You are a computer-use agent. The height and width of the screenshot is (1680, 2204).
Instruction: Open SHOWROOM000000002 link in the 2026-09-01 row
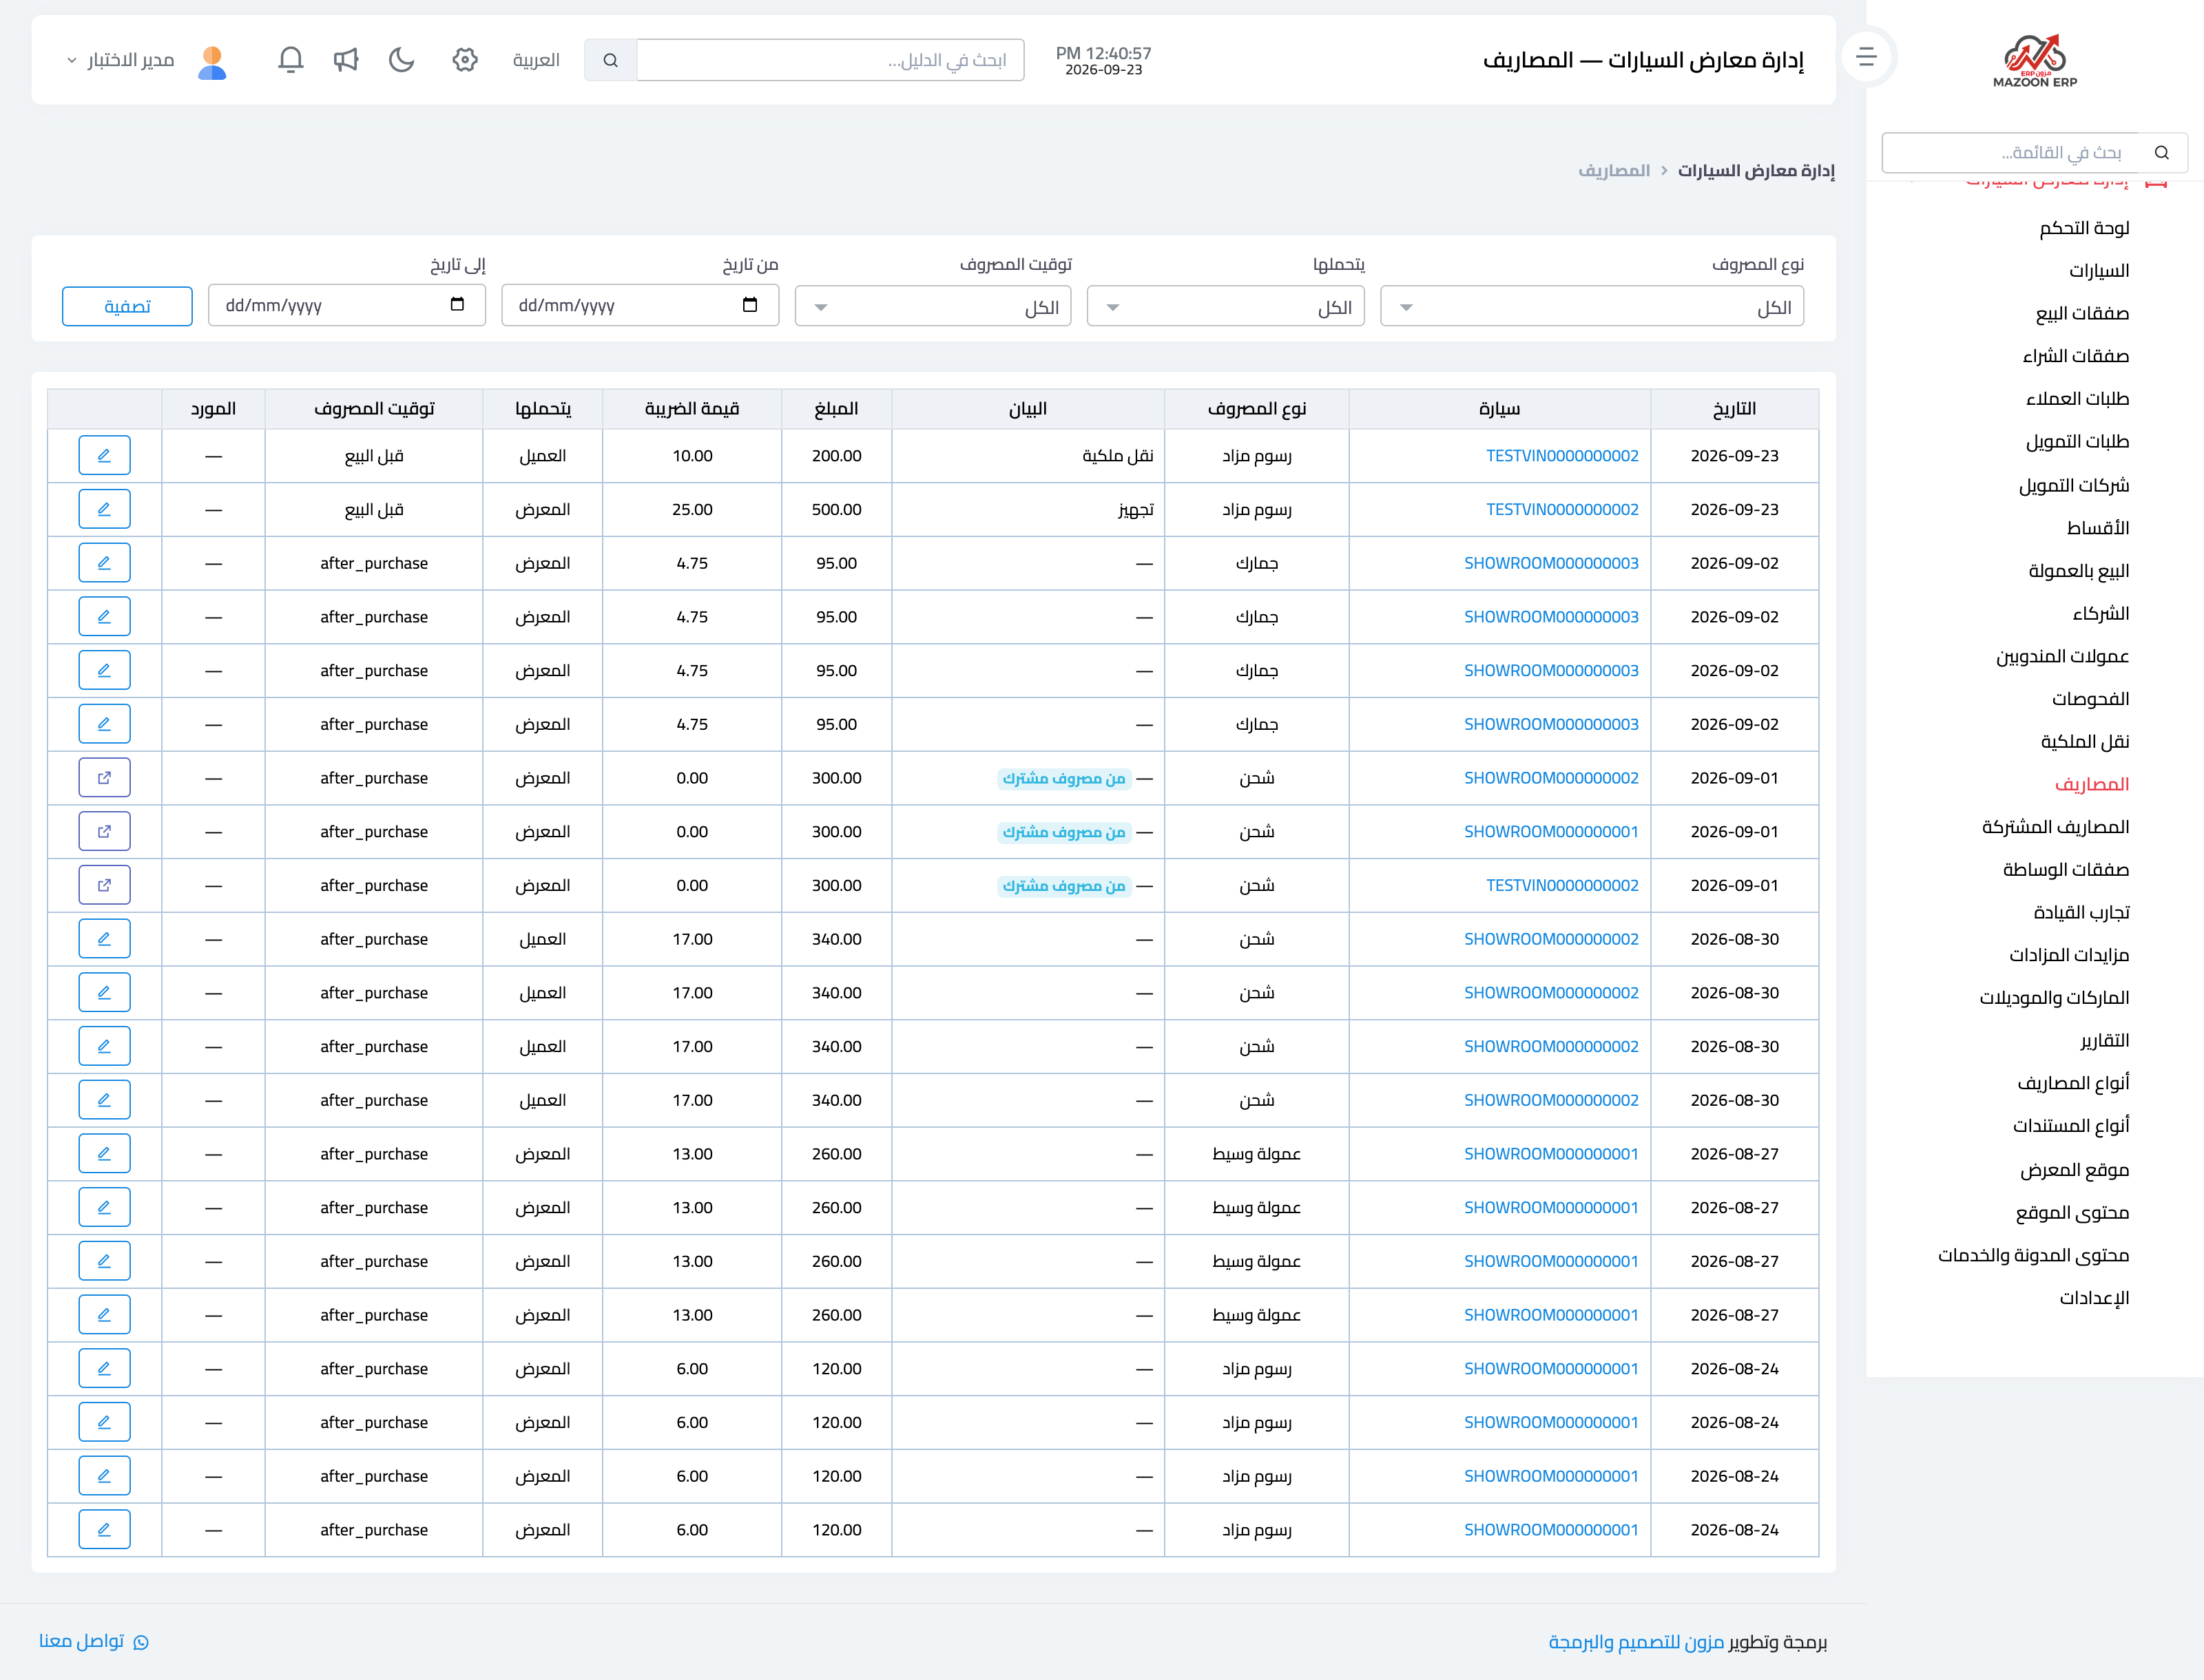point(1550,778)
